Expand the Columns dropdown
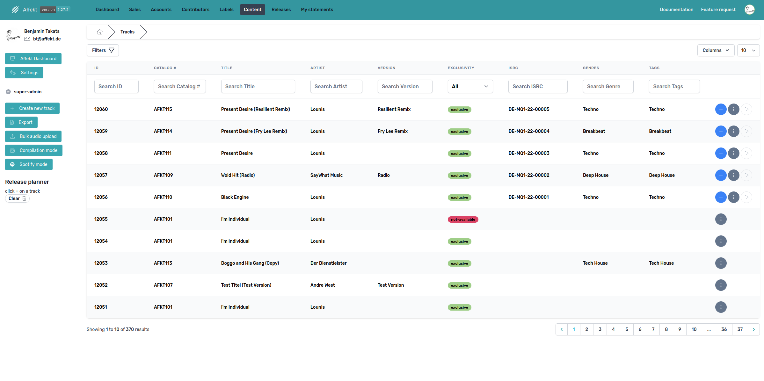The height and width of the screenshot is (381, 764). tap(716, 50)
